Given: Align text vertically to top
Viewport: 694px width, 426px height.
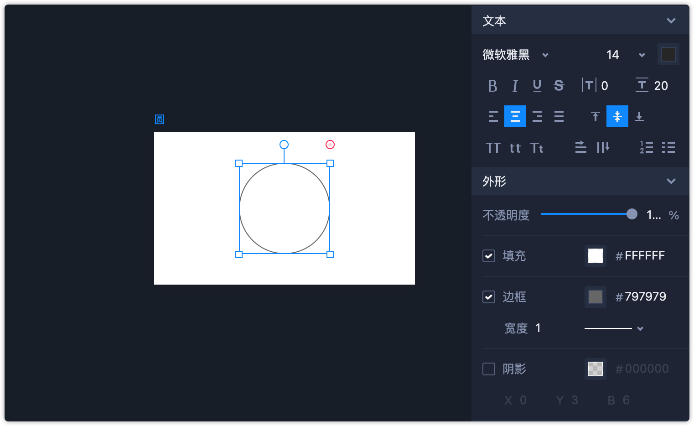Looking at the screenshot, I should 595,116.
